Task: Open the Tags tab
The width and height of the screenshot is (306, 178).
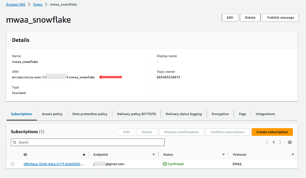Action: click(x=242, y=114)
